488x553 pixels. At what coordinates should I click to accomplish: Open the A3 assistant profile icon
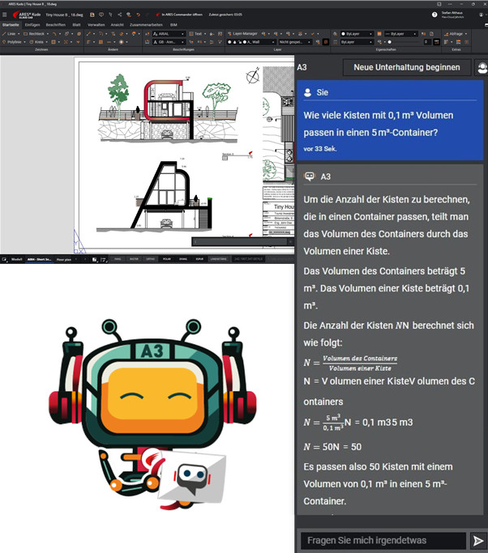pyautogui.click(x=482, y=67)
